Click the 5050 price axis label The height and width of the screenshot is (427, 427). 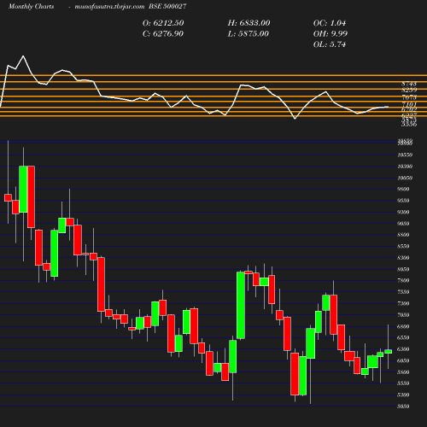(403, 407)
